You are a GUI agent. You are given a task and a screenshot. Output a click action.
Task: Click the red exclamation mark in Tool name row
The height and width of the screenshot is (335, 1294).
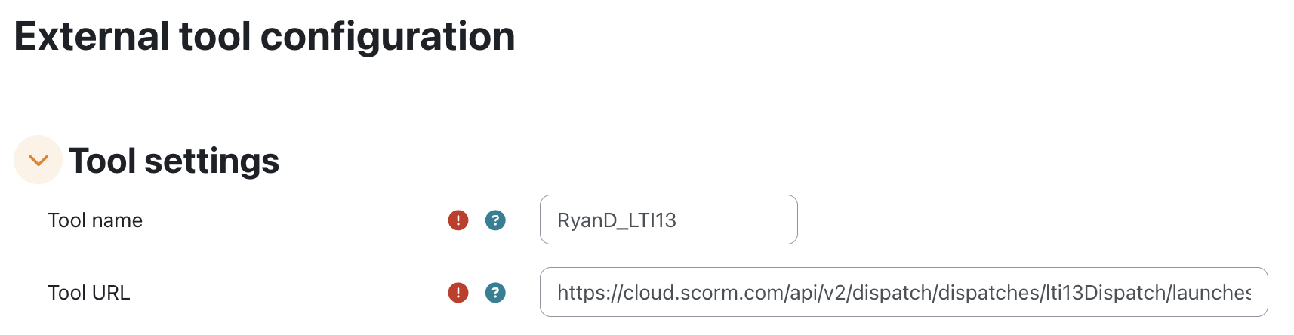458,220
